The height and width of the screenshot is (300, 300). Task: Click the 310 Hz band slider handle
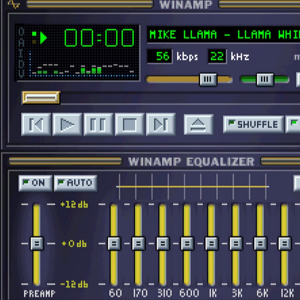click(163, 243)
